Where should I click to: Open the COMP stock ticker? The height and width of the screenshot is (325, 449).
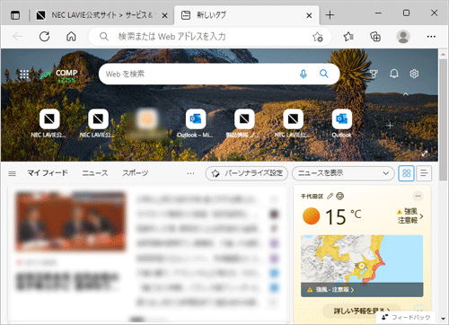click(59, 76)
